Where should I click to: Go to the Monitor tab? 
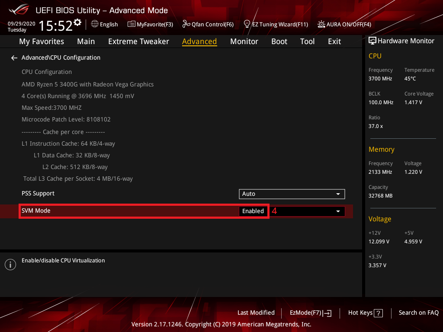tap(244, 41)
